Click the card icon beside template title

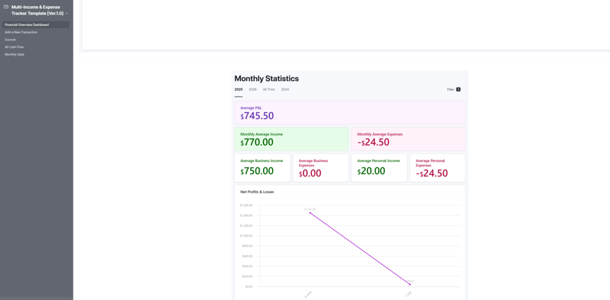pos(6,7)
